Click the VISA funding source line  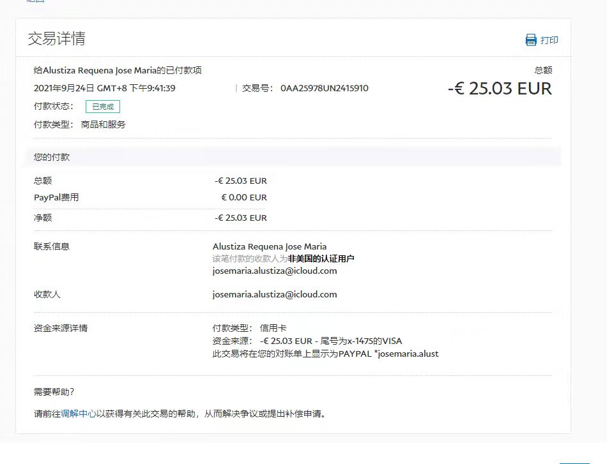(307, 341)
